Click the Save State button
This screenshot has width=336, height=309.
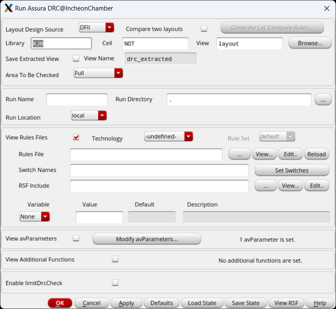tap(246, 303)
